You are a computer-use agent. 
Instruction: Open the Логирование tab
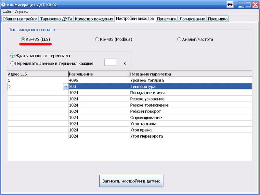click(x=192, y=19)
